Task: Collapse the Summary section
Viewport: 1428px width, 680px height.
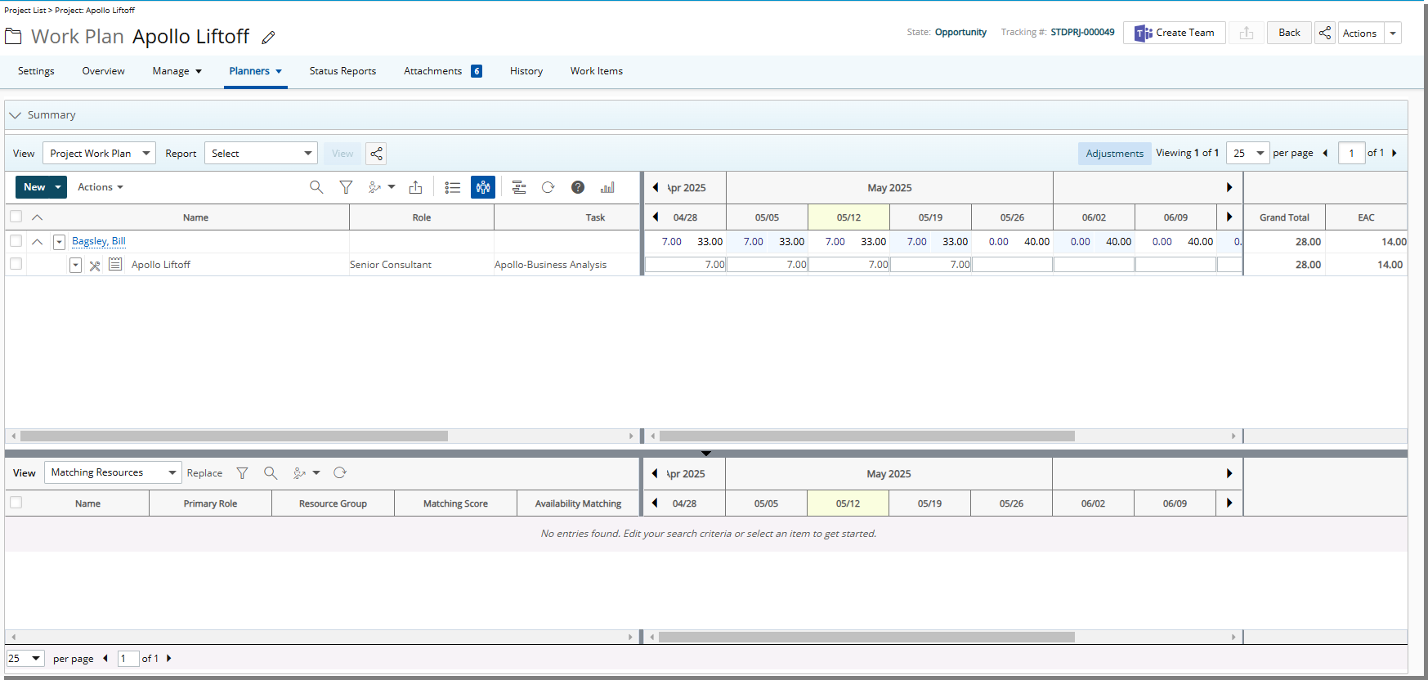Action: tap(16, 115)
